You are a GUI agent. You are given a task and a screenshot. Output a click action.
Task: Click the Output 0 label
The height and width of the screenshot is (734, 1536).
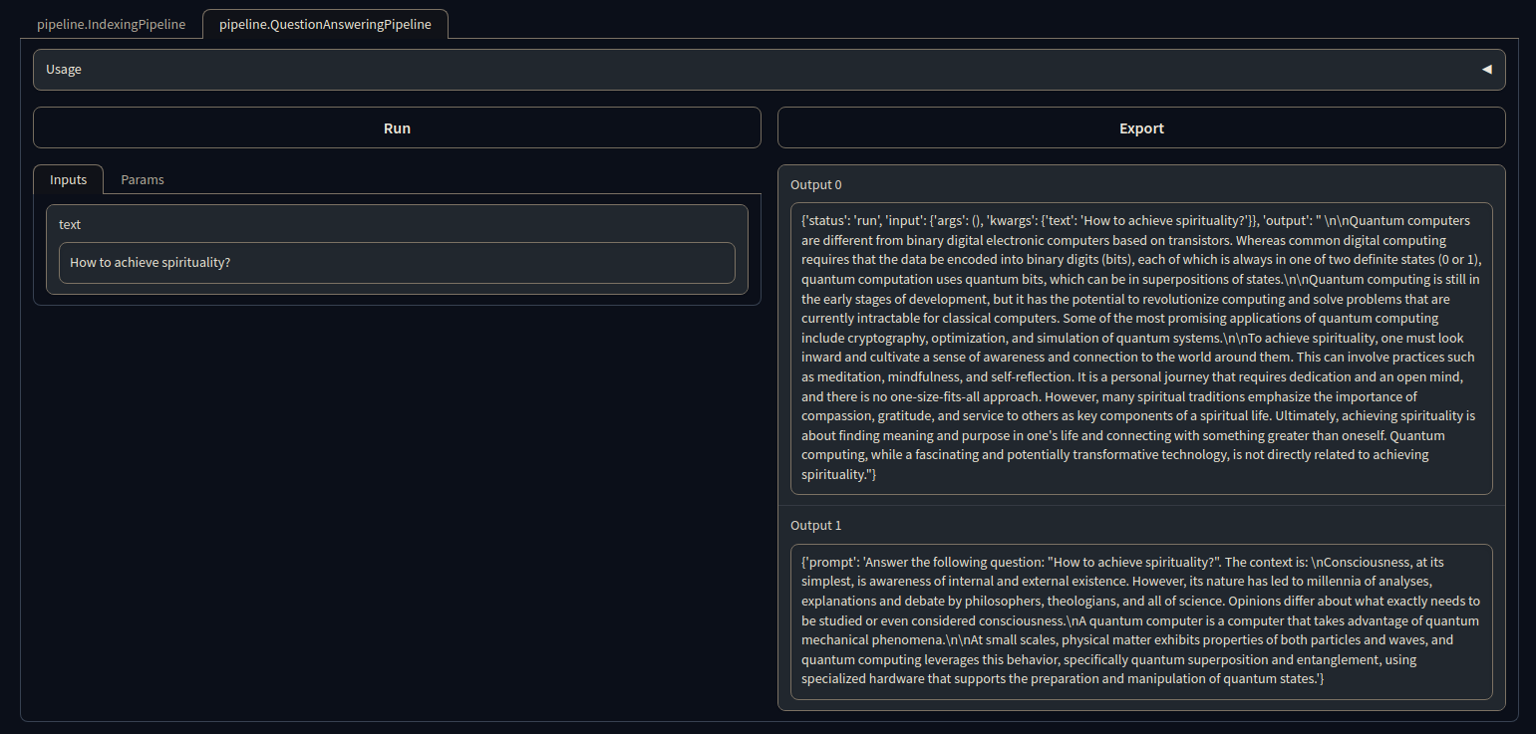[x=815, y=184]
